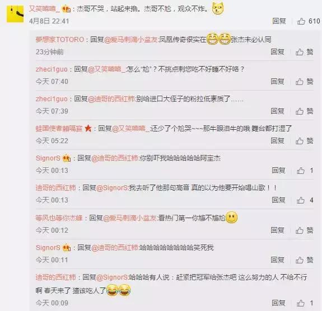This screenshot has height=311, width=322.
Task: Open the 又笑嘻嘻_ username link at the top
Action: [44, 8]
